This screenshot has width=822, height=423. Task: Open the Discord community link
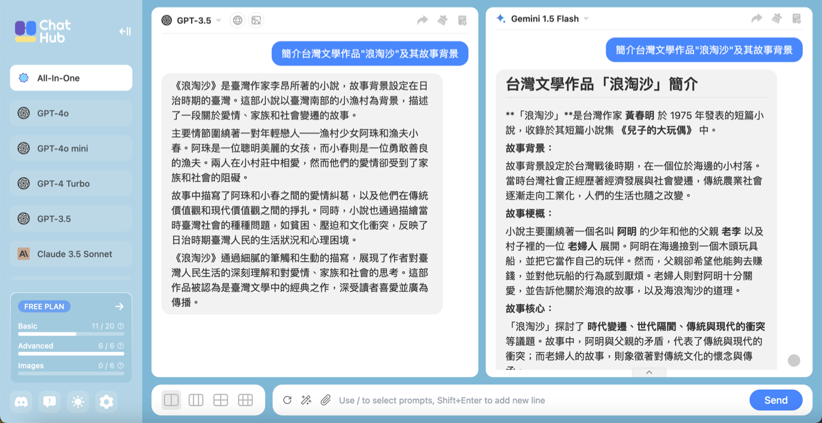click(x=22, y=402)
